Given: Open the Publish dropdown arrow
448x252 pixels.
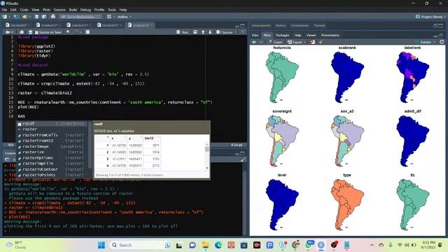Looking at the screenshot, I should tap(435, 42).
